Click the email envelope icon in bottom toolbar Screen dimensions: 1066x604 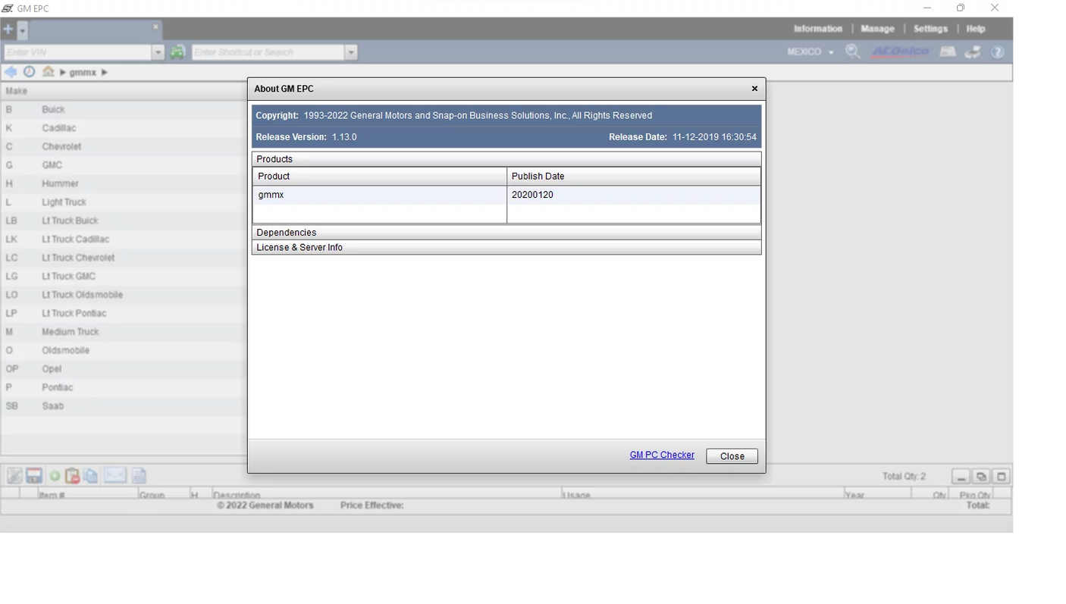pos(114,475)
